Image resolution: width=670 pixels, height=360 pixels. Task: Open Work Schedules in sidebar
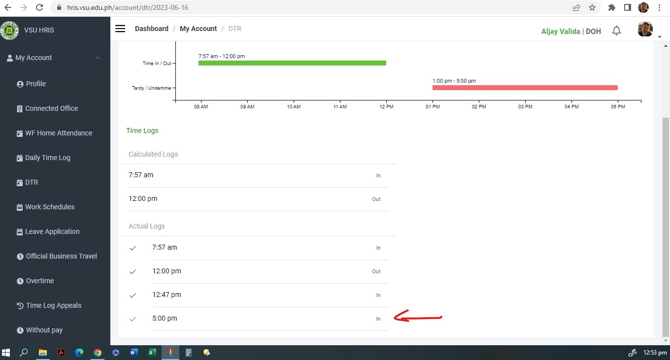(x=50, y=207)
